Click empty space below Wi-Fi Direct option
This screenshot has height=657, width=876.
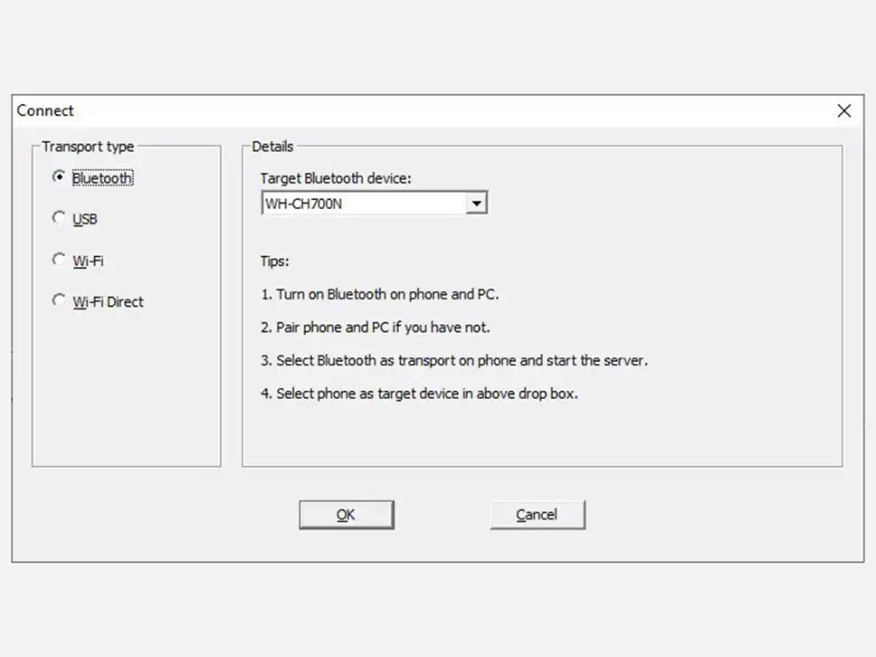[126, 389]
